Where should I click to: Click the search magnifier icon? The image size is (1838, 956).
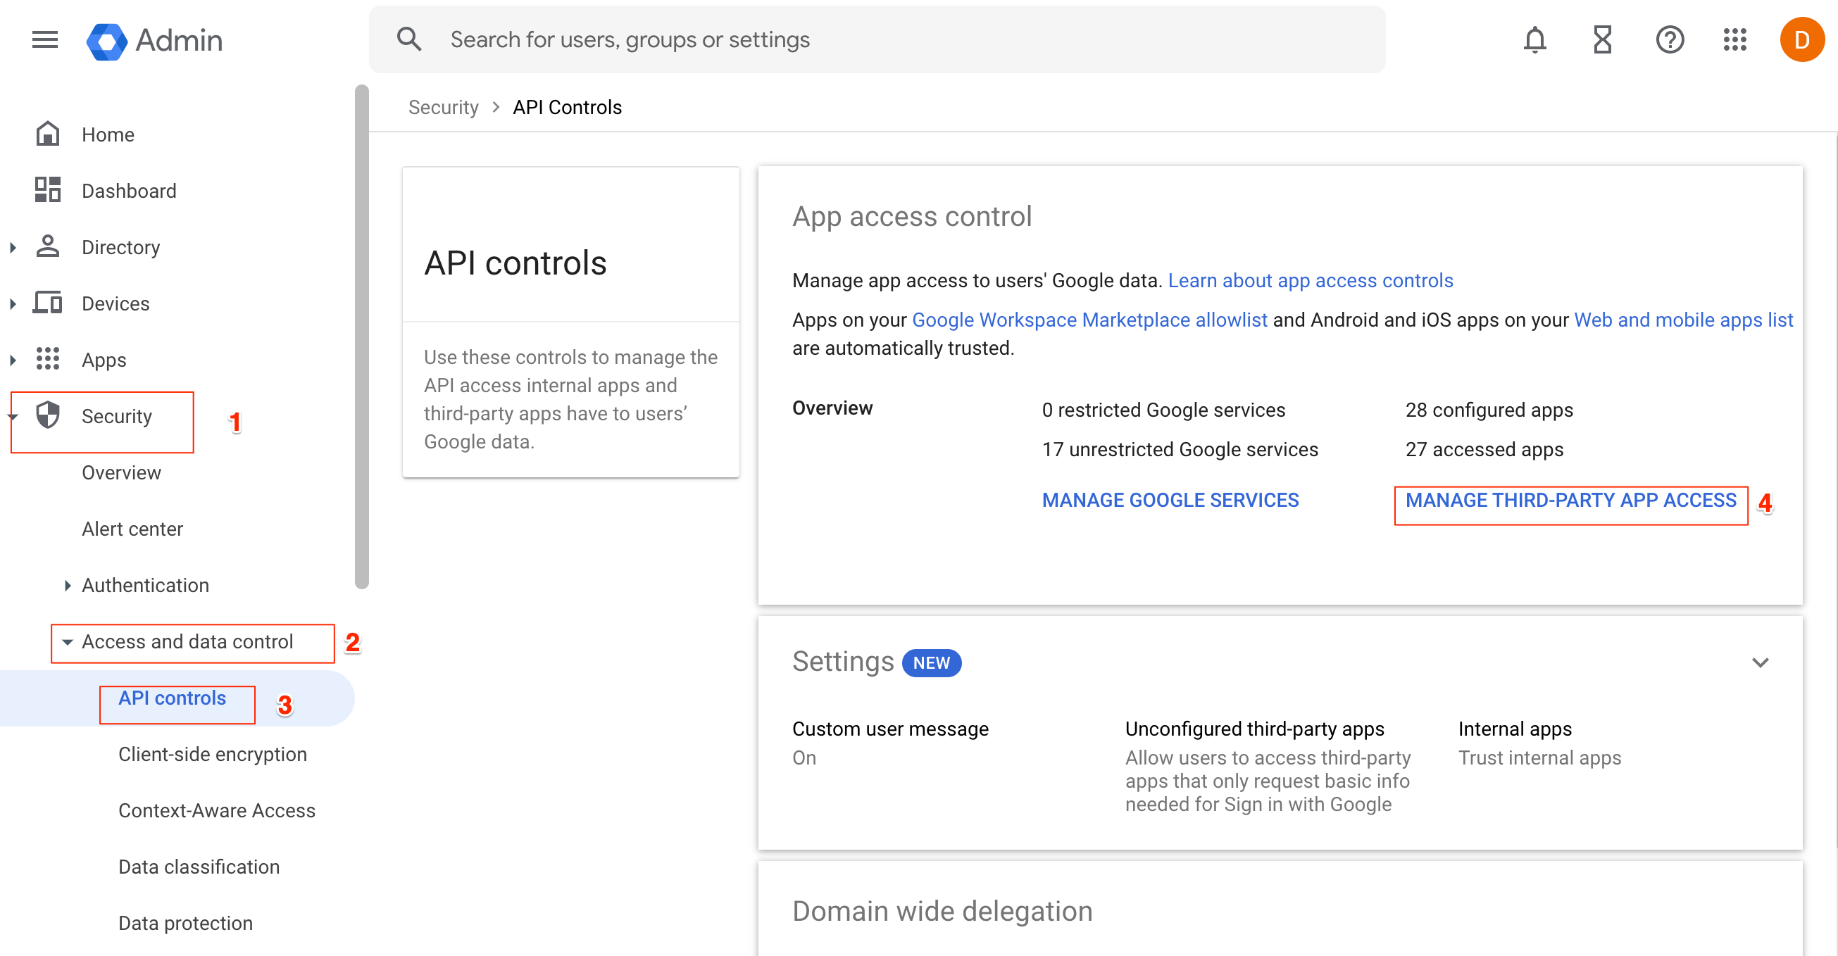[410, 39]
